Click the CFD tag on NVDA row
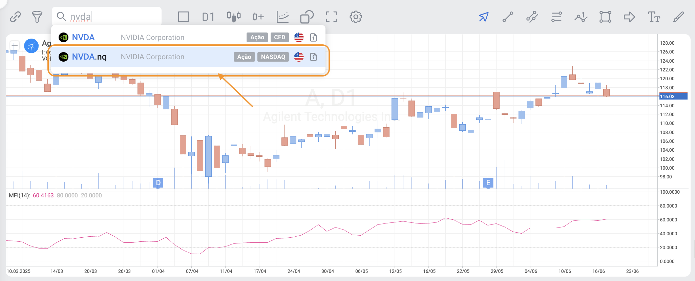The height and width of the screenshot is (281, 695). (279, 37)
